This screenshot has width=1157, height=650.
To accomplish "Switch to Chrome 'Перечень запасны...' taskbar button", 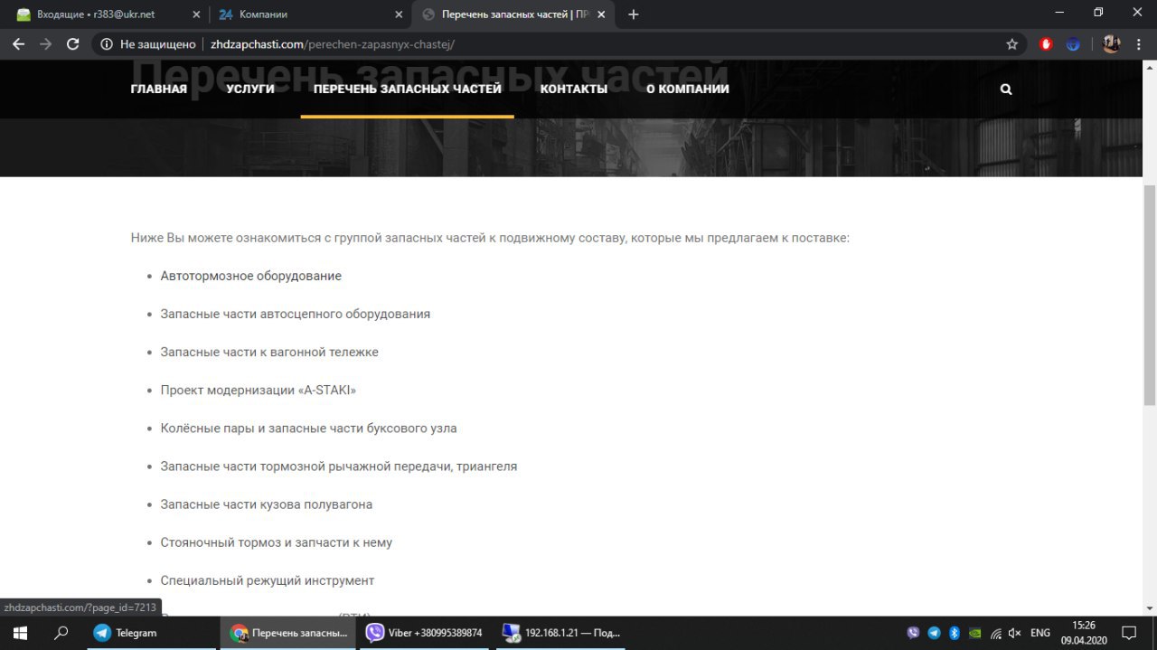I will (287, 633).
